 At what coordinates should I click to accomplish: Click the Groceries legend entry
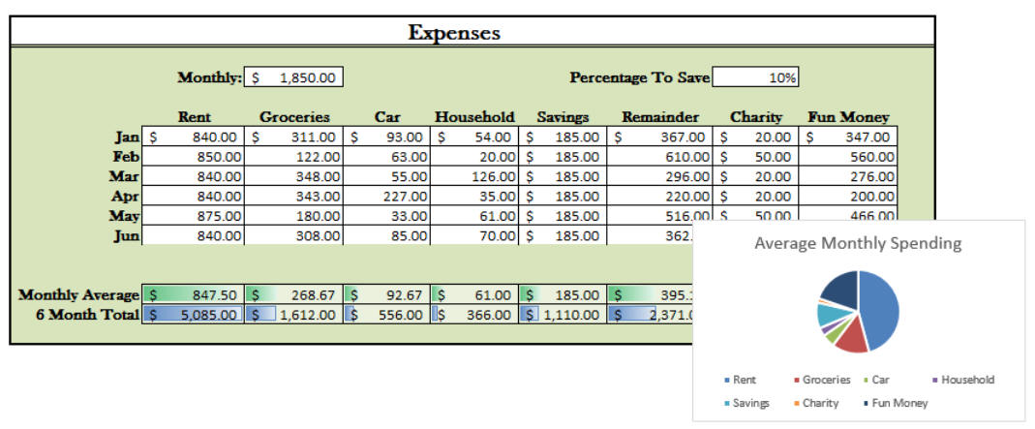click(x=822, y=381)
